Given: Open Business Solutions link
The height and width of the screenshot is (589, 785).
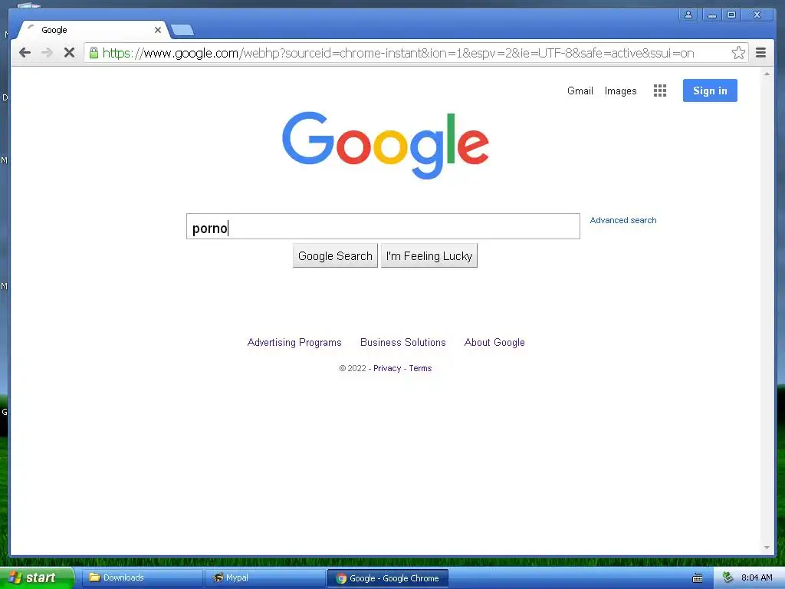Looking at the screenshot, I should (403, 343).
